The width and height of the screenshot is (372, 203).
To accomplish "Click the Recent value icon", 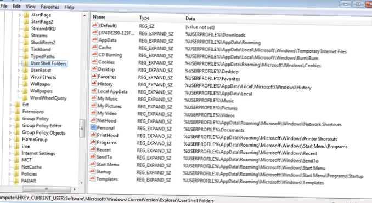I will 93,149.
